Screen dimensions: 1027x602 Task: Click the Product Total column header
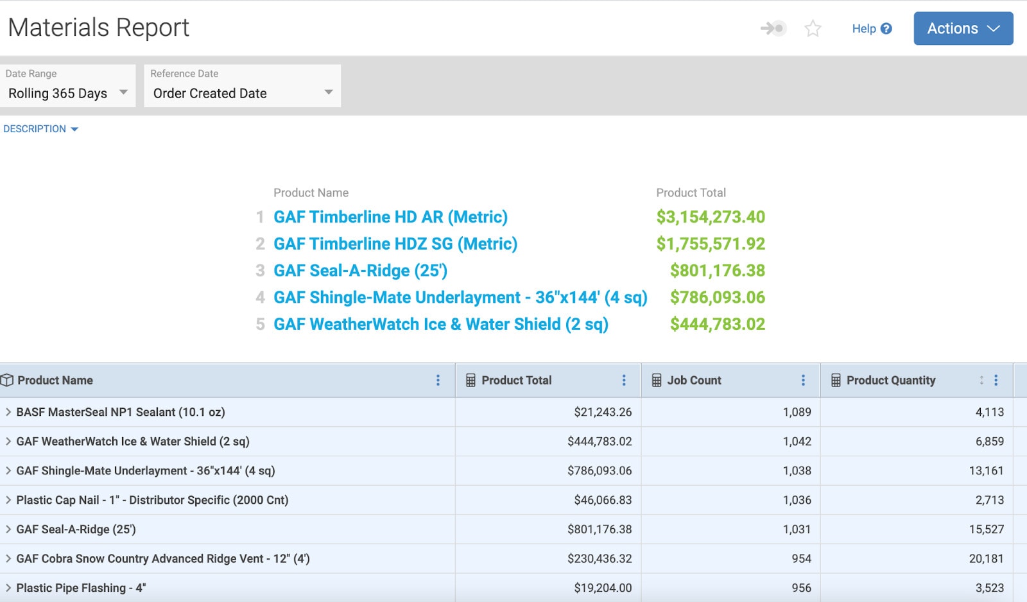pyautogui.click(x=516, y=380)
